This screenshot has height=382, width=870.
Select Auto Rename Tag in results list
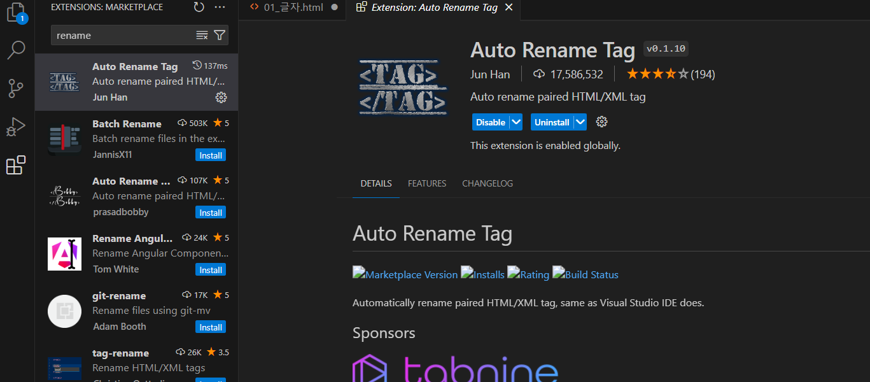(x=136, y=81)
